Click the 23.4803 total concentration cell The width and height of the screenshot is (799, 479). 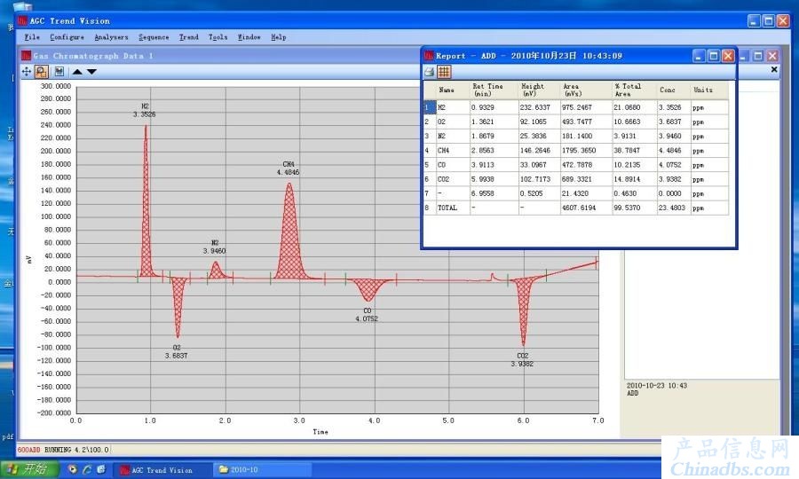click(x=673, y=208)
